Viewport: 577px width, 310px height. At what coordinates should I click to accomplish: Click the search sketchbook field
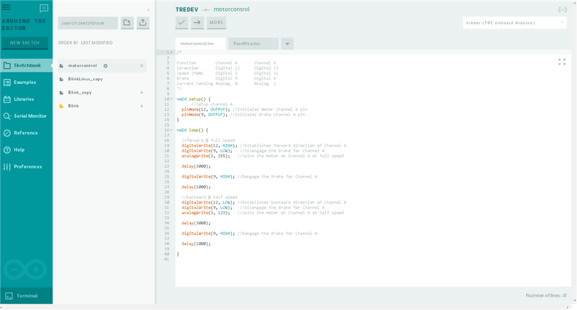tap(87, 23)
